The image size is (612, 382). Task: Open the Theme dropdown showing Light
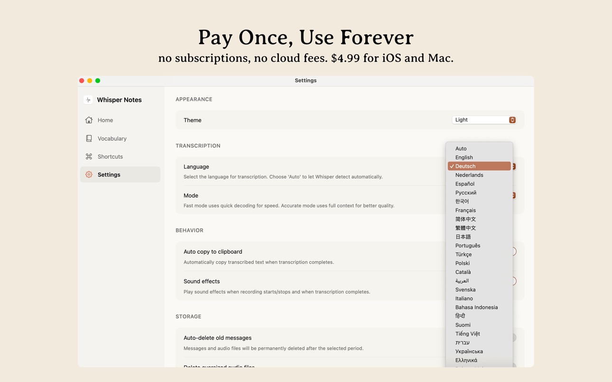click(x=484, y=120)
